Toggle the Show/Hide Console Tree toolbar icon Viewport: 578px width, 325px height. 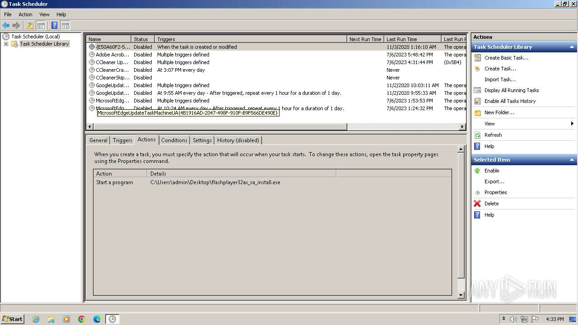(x=41, y=26)
